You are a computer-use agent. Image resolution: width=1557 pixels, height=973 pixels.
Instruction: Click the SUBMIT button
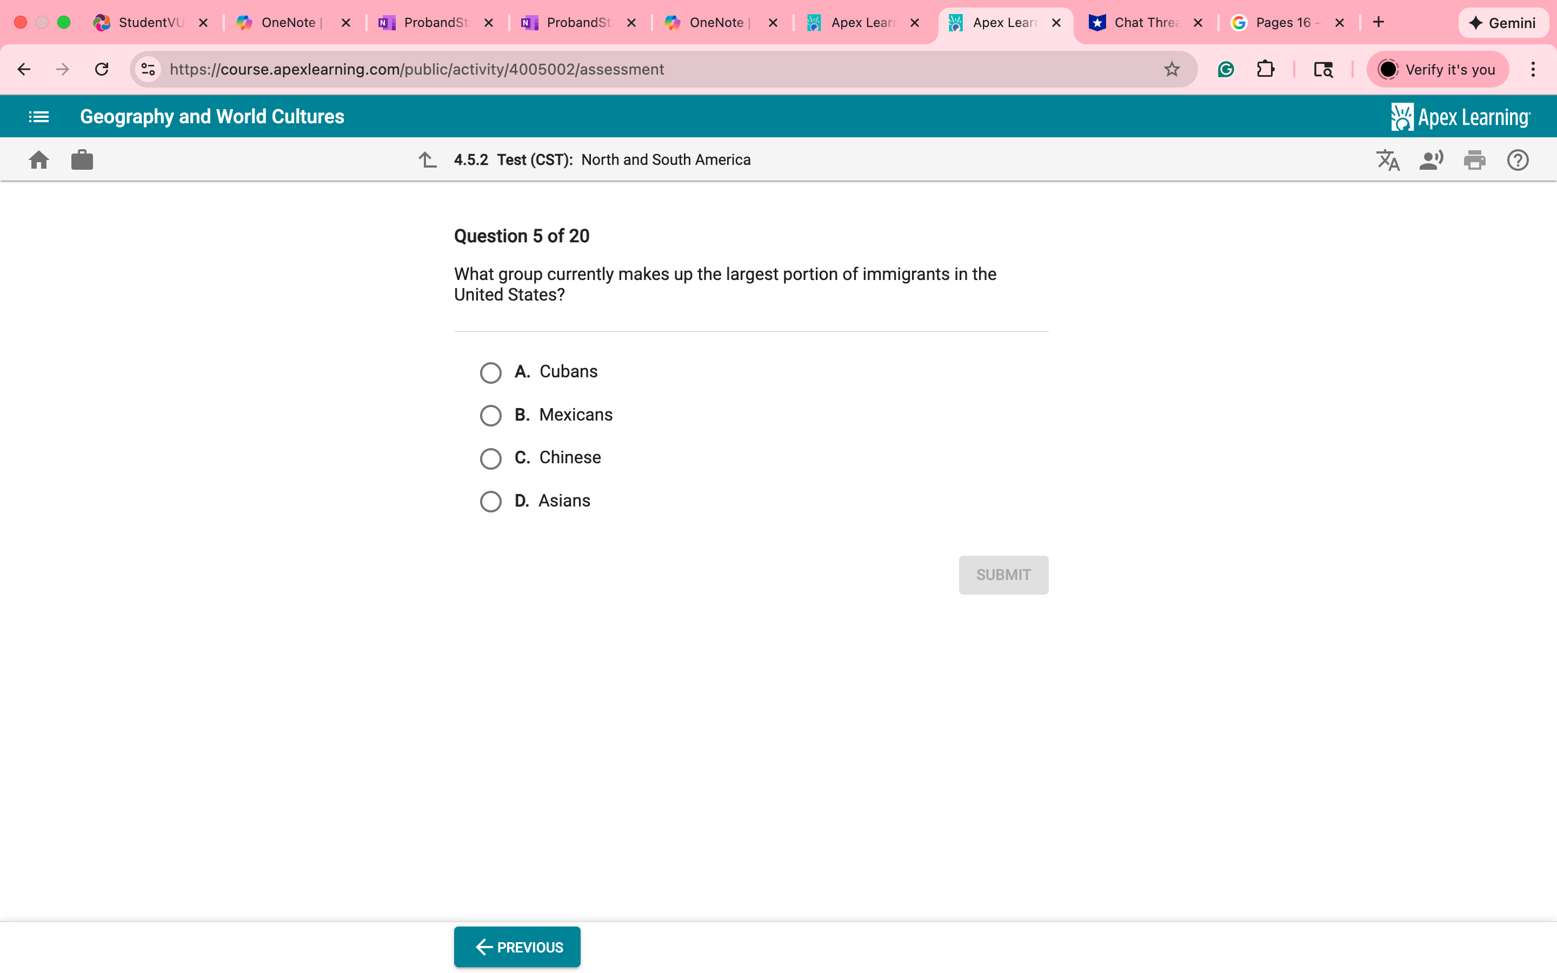coord(1003,575)
